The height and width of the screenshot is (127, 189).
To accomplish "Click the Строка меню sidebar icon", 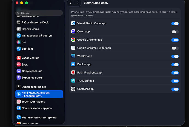I will 19,29.
